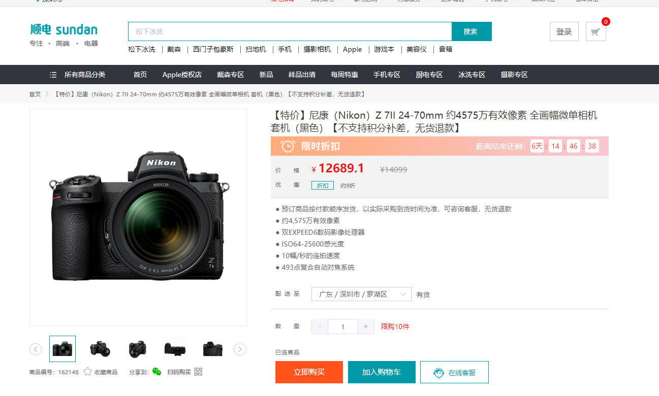
Task: Click the large Nikon camera product image
Action: coord(138,217)
